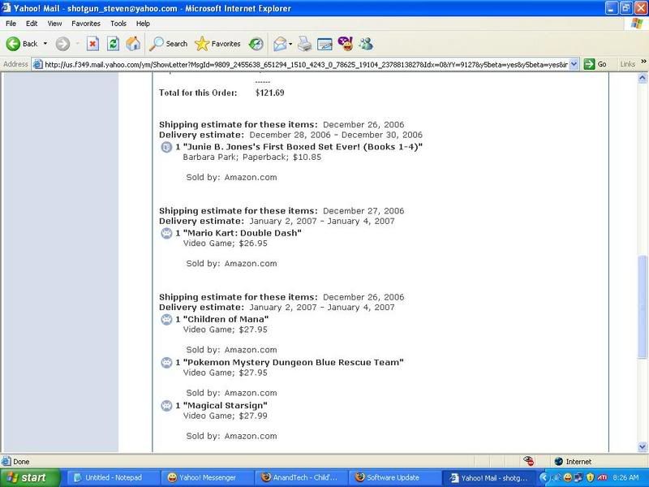Click "Barbara Park; Paperback; $10.85" line
The image size is (649, 487).
[x=252, y=157]
